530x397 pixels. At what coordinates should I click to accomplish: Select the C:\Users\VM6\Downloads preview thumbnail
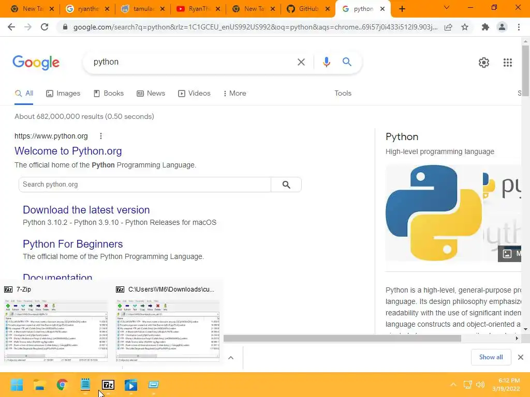coord(168,330)
